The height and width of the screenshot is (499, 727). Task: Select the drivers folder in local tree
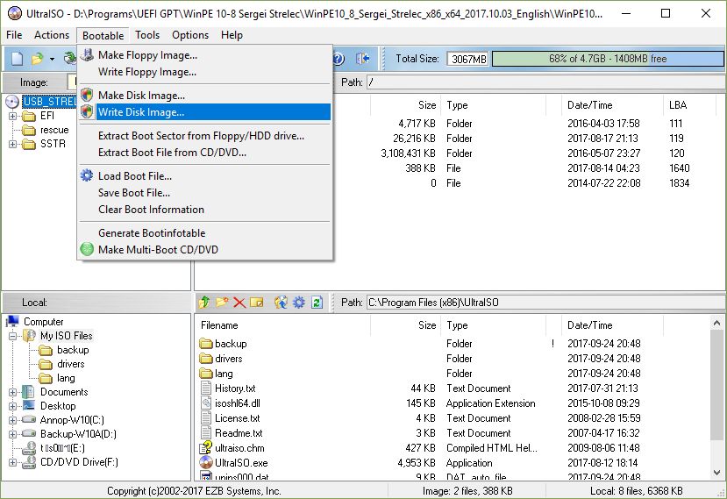pos(70,364)
